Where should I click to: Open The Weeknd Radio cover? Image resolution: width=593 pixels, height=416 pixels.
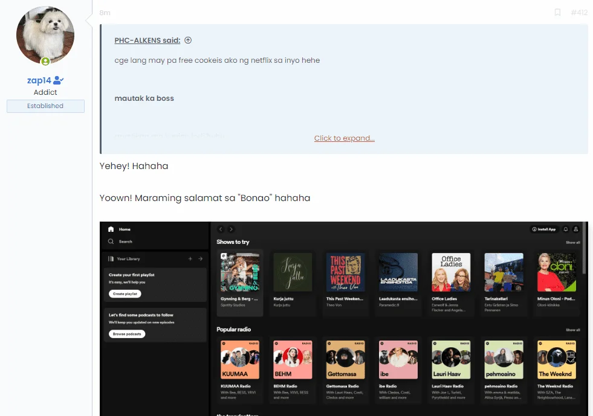pyautogui.click(x=557, y=360)
